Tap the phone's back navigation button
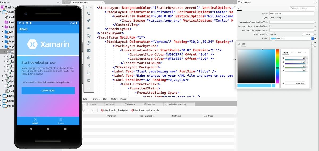 coord(31,129)
